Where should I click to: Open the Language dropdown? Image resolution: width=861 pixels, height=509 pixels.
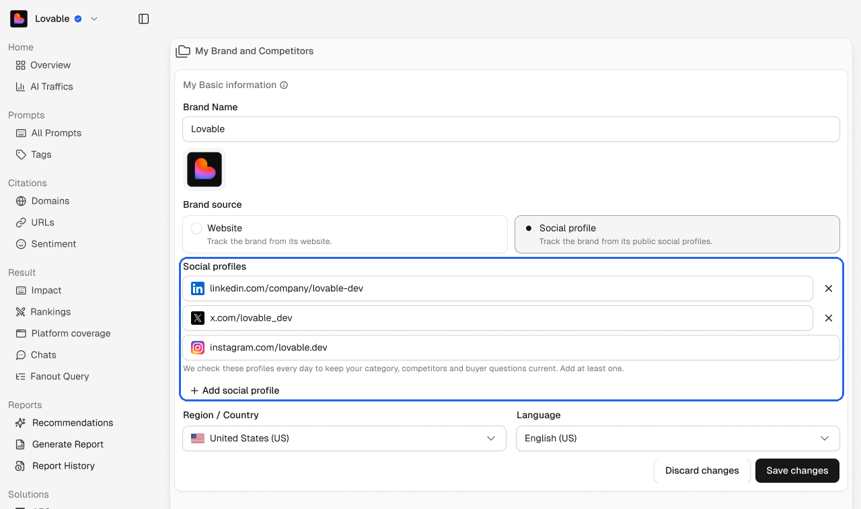point(678,438)
